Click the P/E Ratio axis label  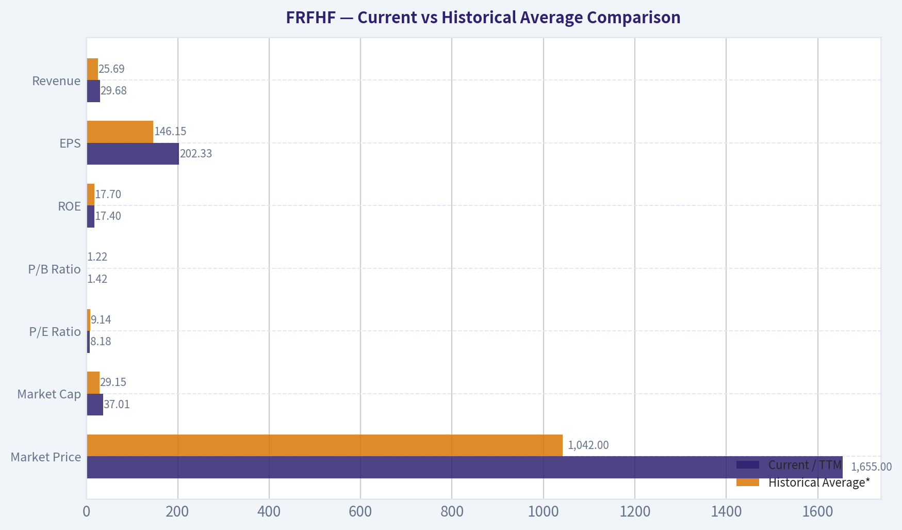click(55, 332)
